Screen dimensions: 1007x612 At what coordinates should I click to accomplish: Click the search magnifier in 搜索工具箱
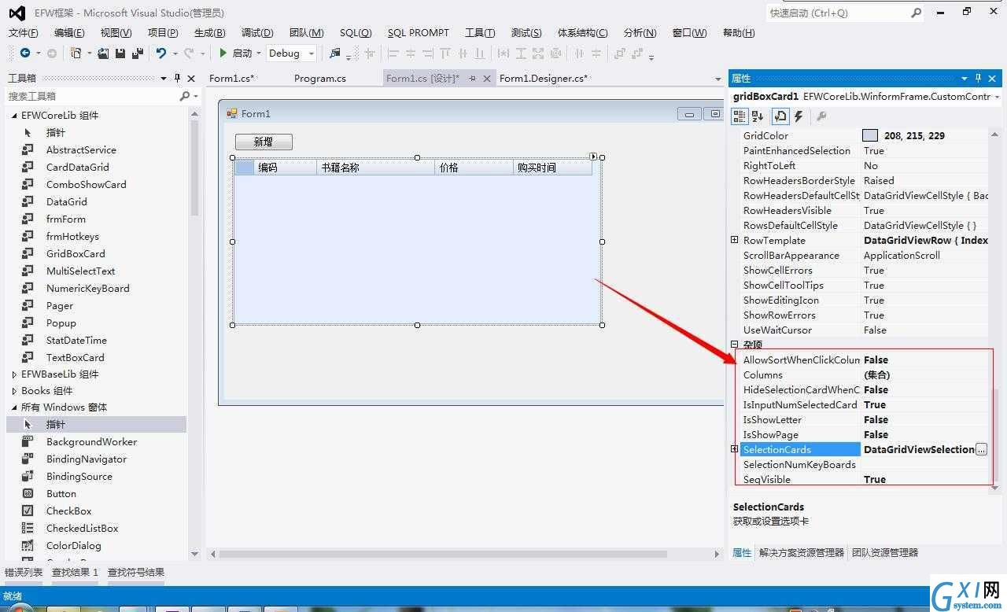pyautogui.click(x=185, y=96)
